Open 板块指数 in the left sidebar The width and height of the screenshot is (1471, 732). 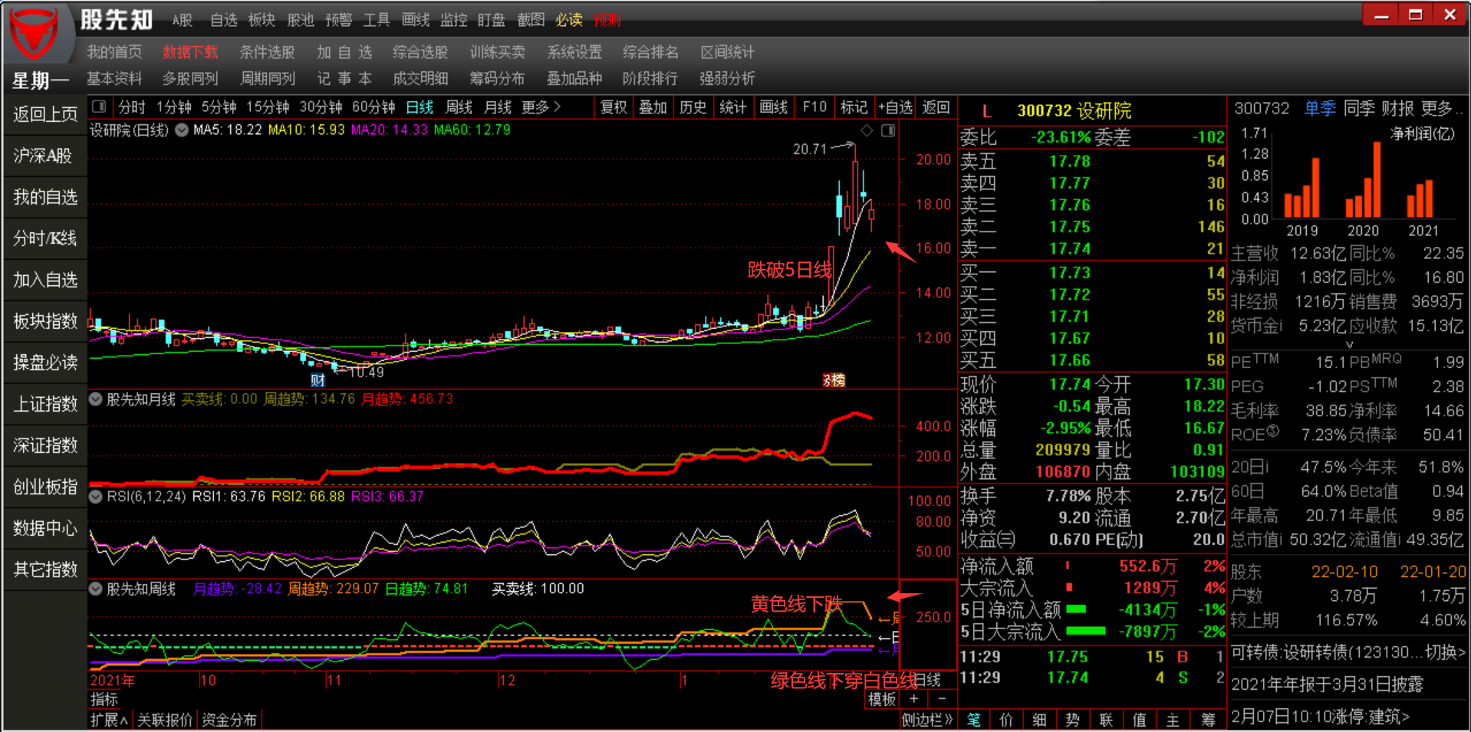(45, 322)
